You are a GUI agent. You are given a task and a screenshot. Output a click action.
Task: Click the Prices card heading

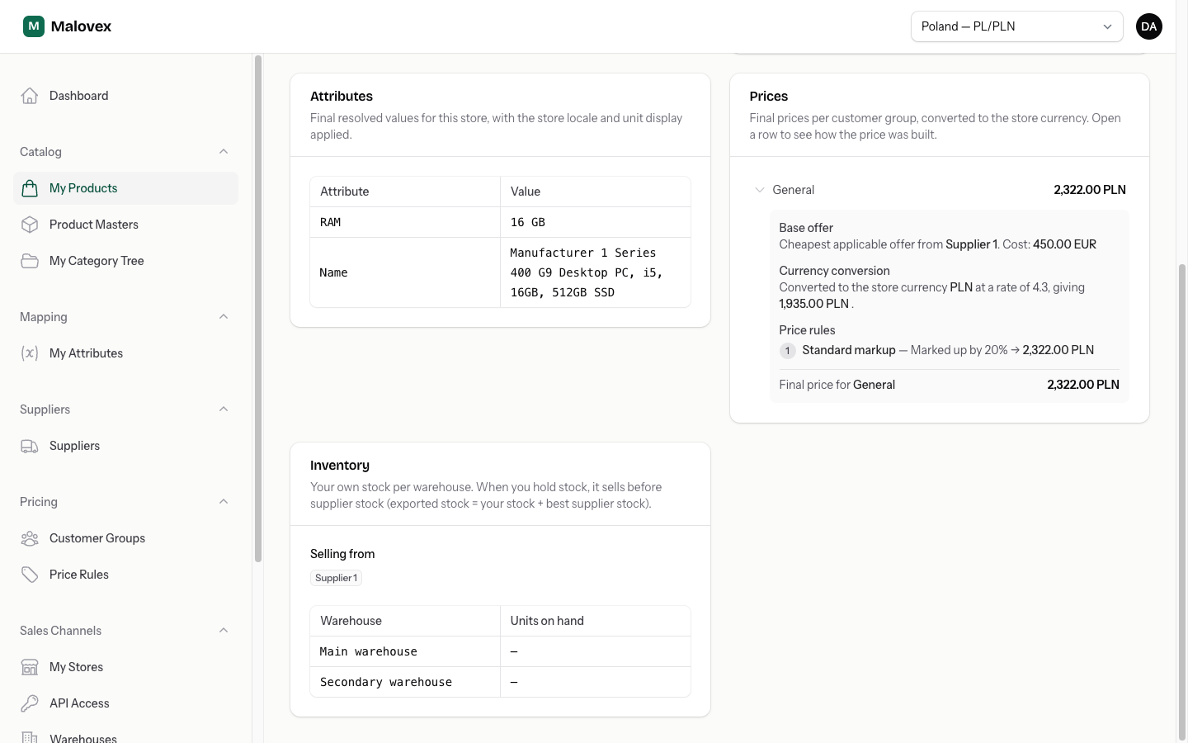point(769,97)
